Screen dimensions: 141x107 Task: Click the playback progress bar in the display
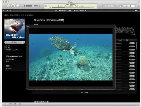pyautogui.click(x=71, y=7)
